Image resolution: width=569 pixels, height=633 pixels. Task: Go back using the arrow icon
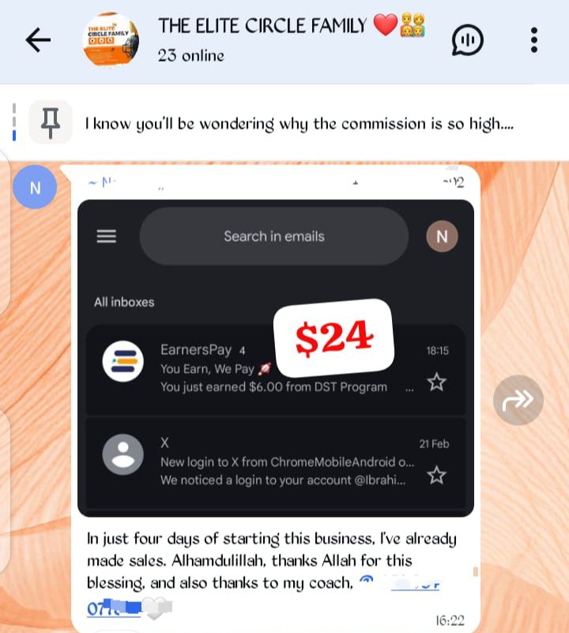pos(38,40)
